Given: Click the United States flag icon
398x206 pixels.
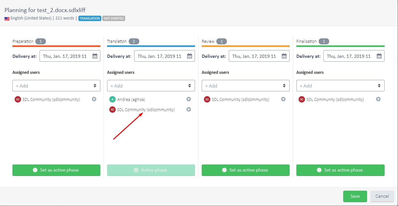Looking at the screenshot, I should [7, 19].
